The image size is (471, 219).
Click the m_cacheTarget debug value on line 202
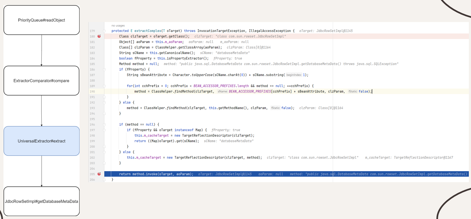[409, 158]
